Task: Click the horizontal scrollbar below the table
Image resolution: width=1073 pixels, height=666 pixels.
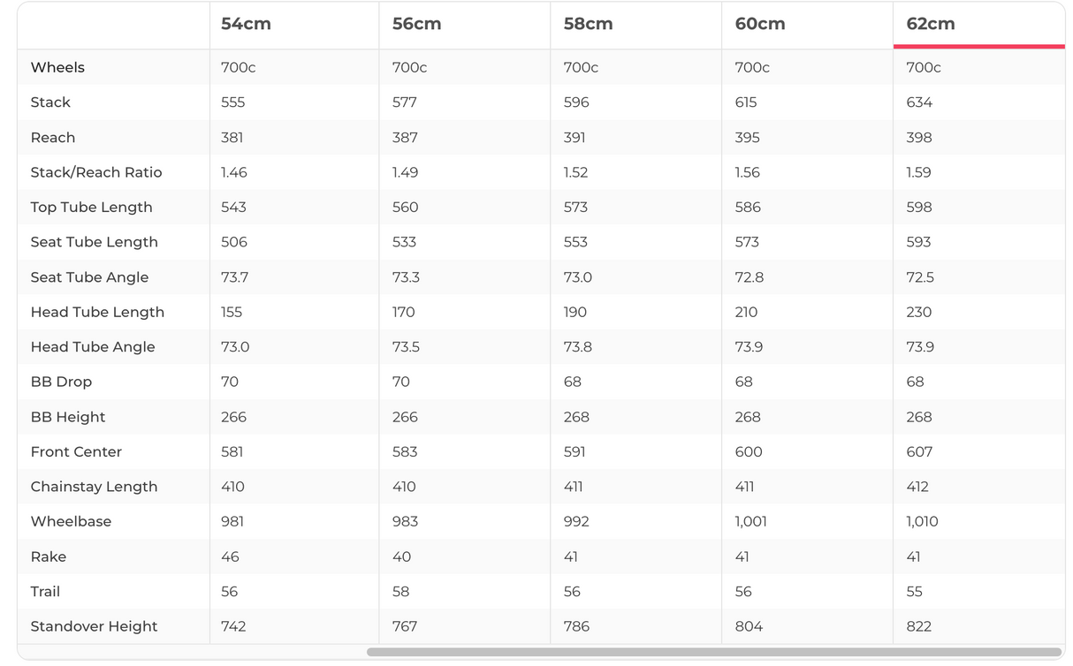Action: click(713, 652)
